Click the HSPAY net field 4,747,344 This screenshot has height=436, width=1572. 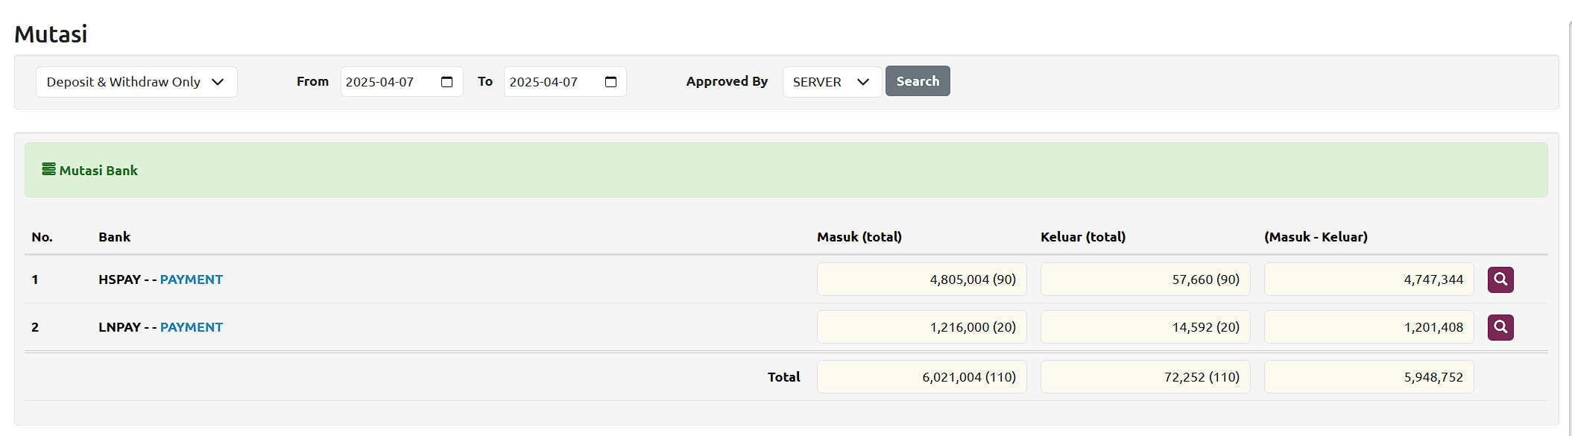pos(1369,279)
